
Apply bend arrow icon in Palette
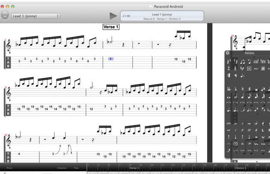(x=229, y=150)
